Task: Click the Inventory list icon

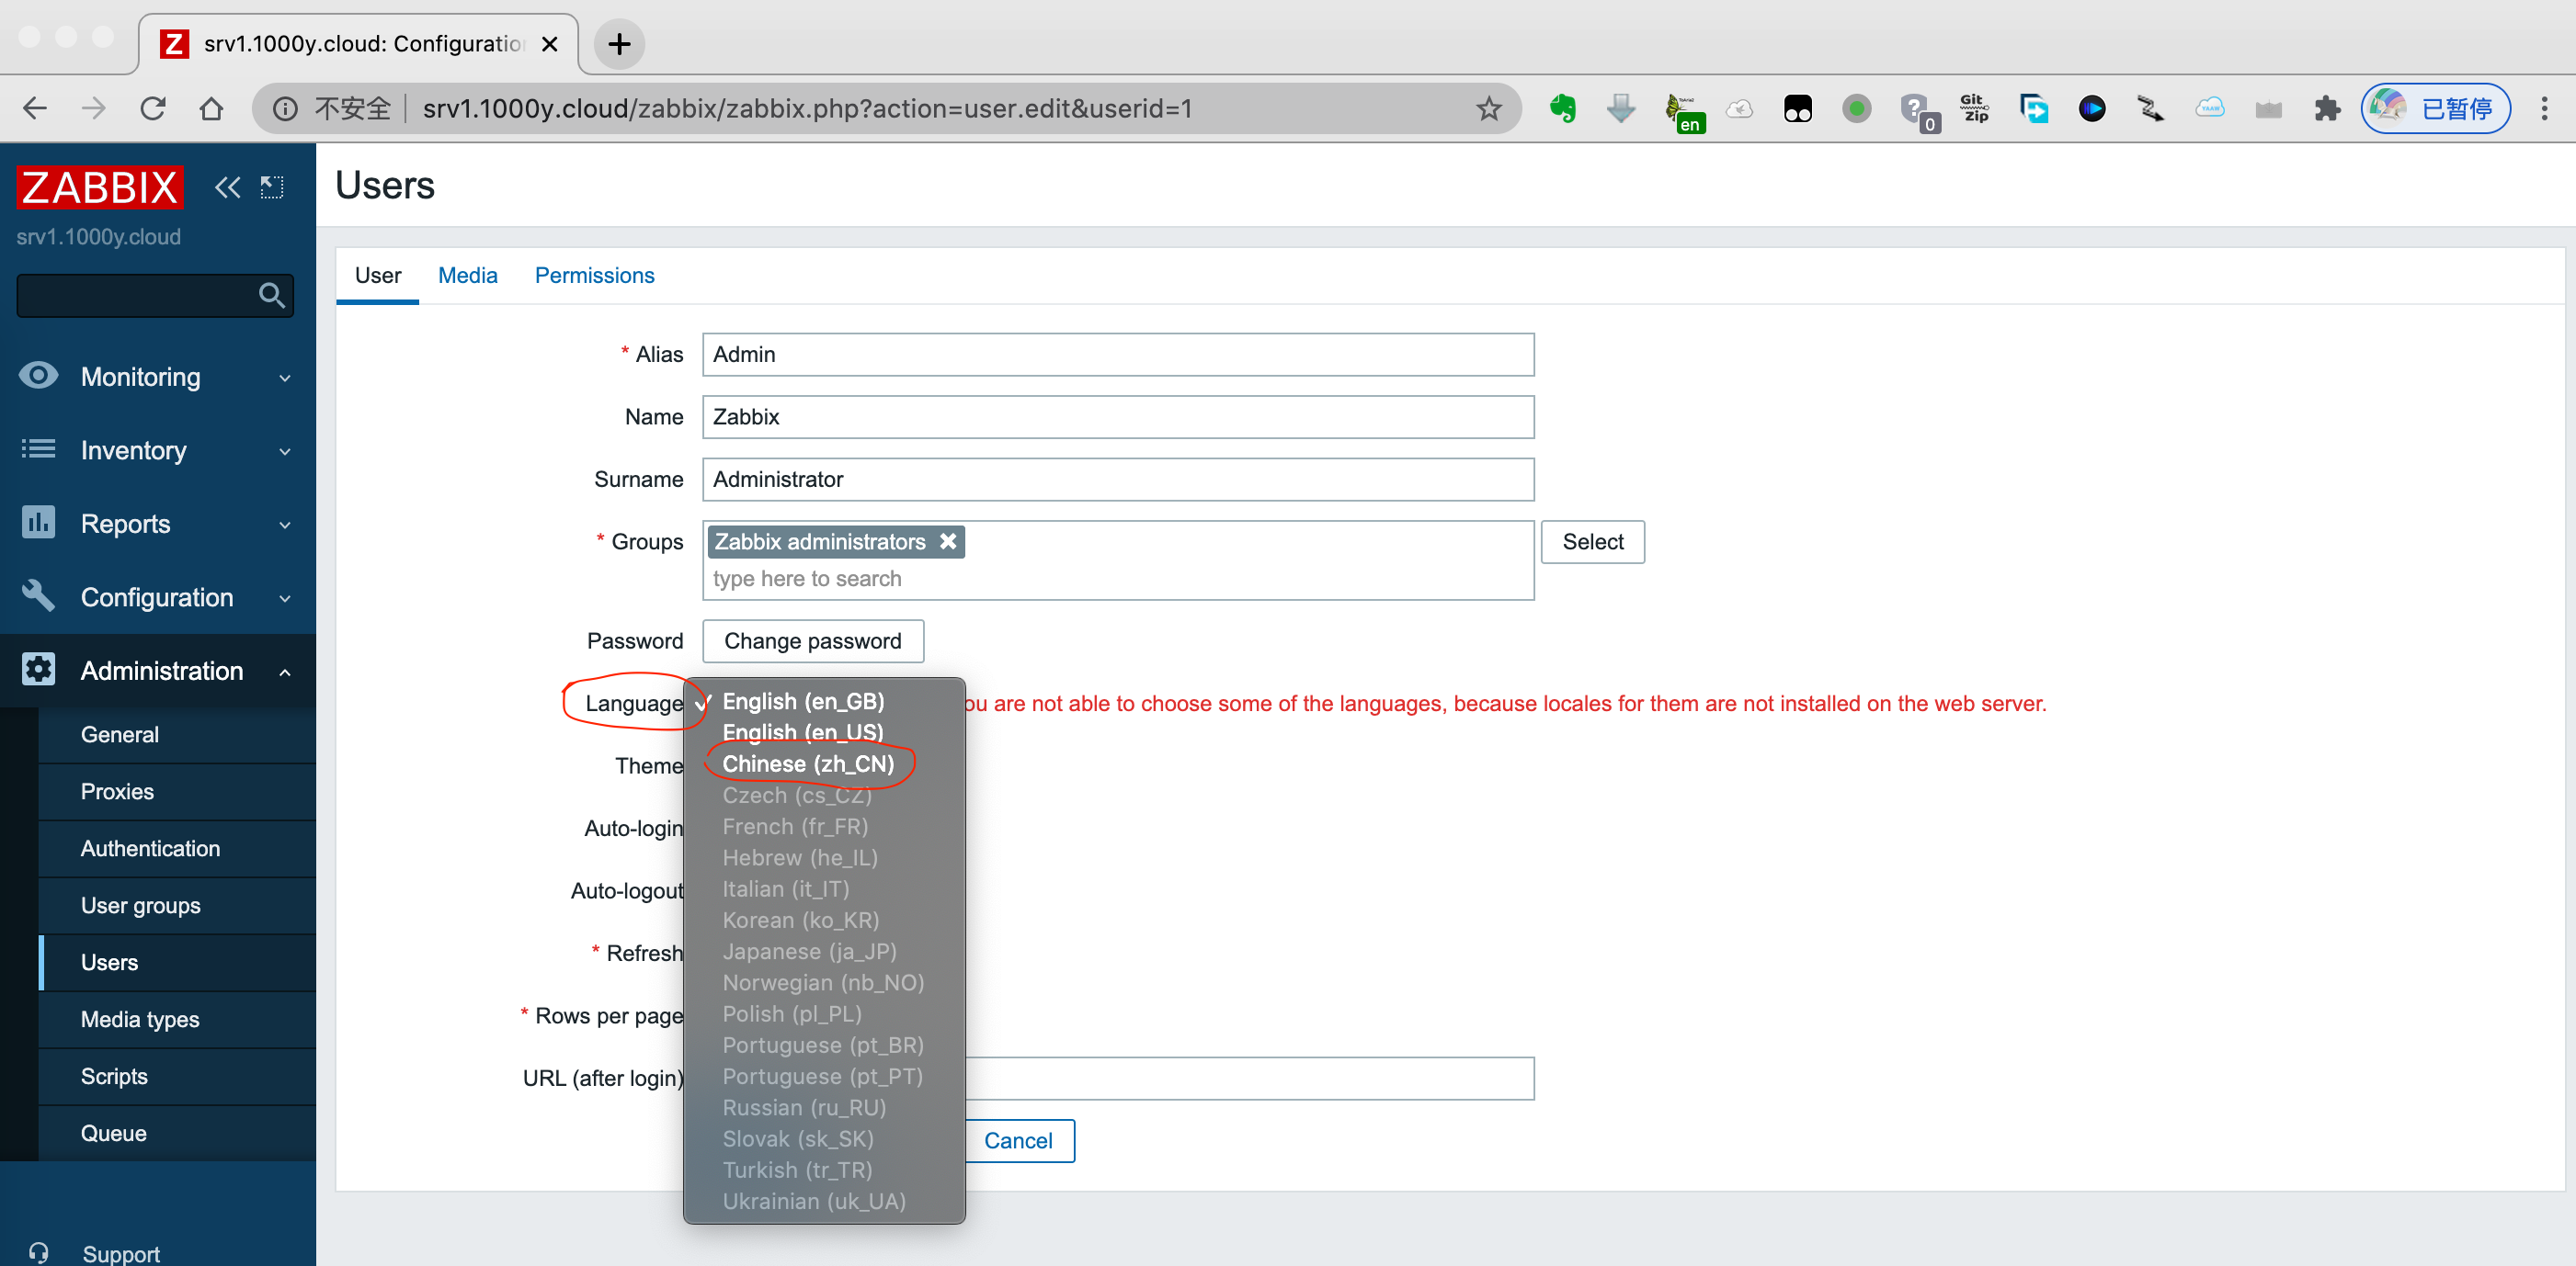Action: pyautogui.click(x=38, y=448)
